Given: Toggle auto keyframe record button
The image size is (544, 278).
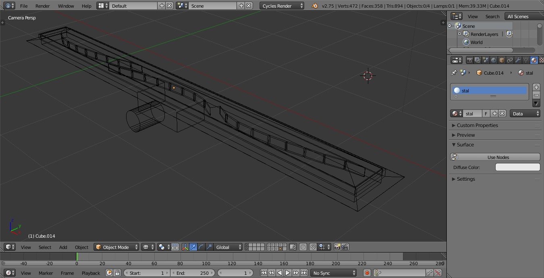Looking at the screenshot, I should pyautogui.click(x=367, y=273).
